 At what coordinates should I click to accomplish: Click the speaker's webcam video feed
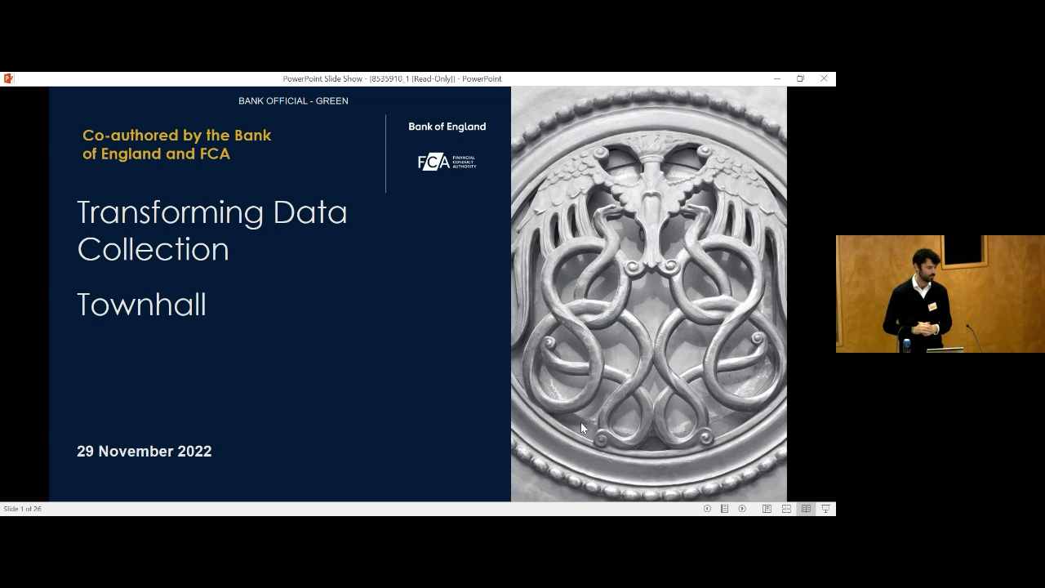940,294
